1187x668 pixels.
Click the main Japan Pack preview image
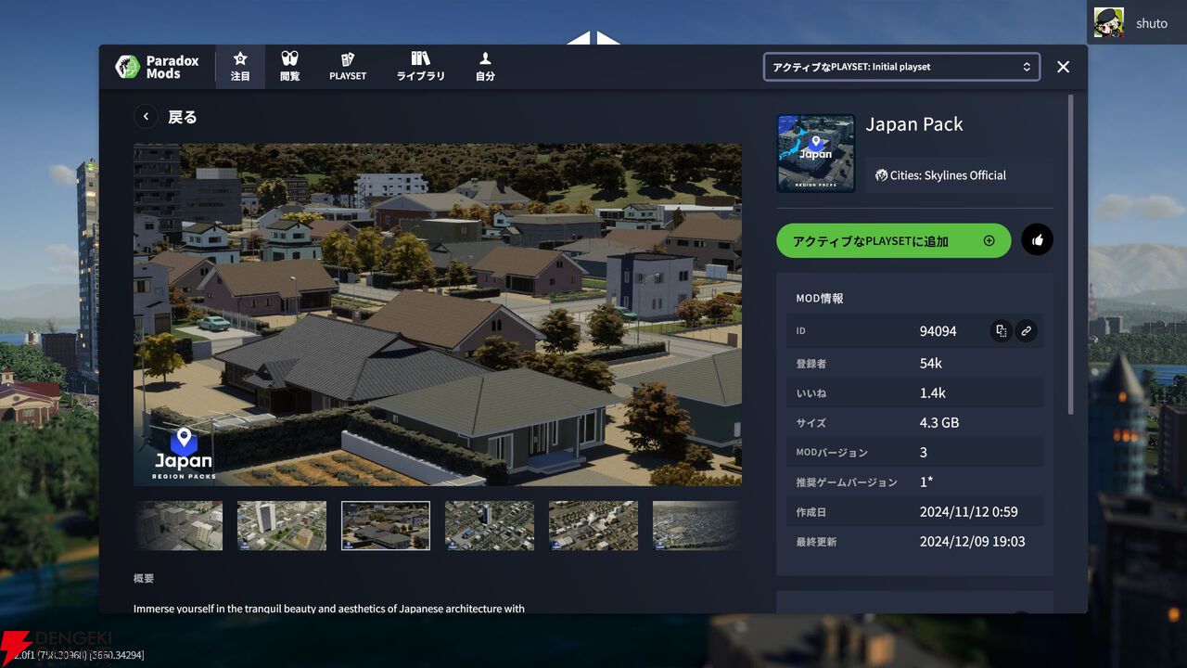click(438, 315)
